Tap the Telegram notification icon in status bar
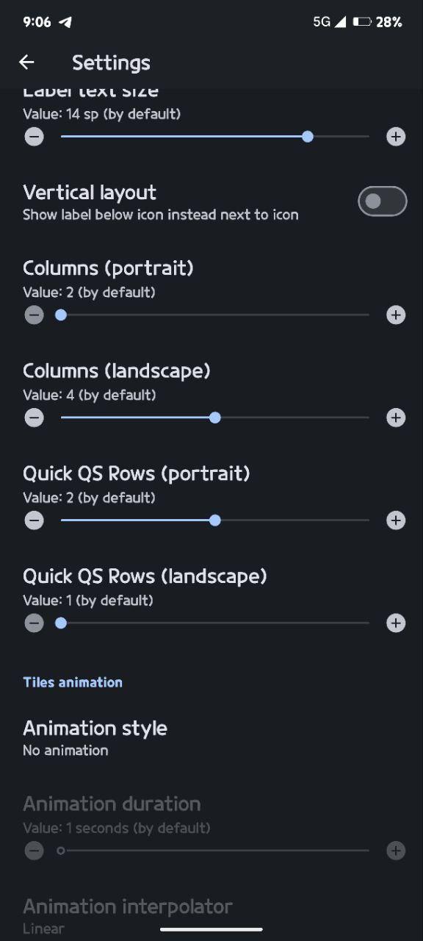The height and width of the screenshot is (941, 423). click(65, 22)
